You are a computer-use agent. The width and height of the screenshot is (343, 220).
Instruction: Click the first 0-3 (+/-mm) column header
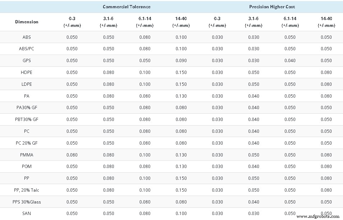(x=72, y=22)
